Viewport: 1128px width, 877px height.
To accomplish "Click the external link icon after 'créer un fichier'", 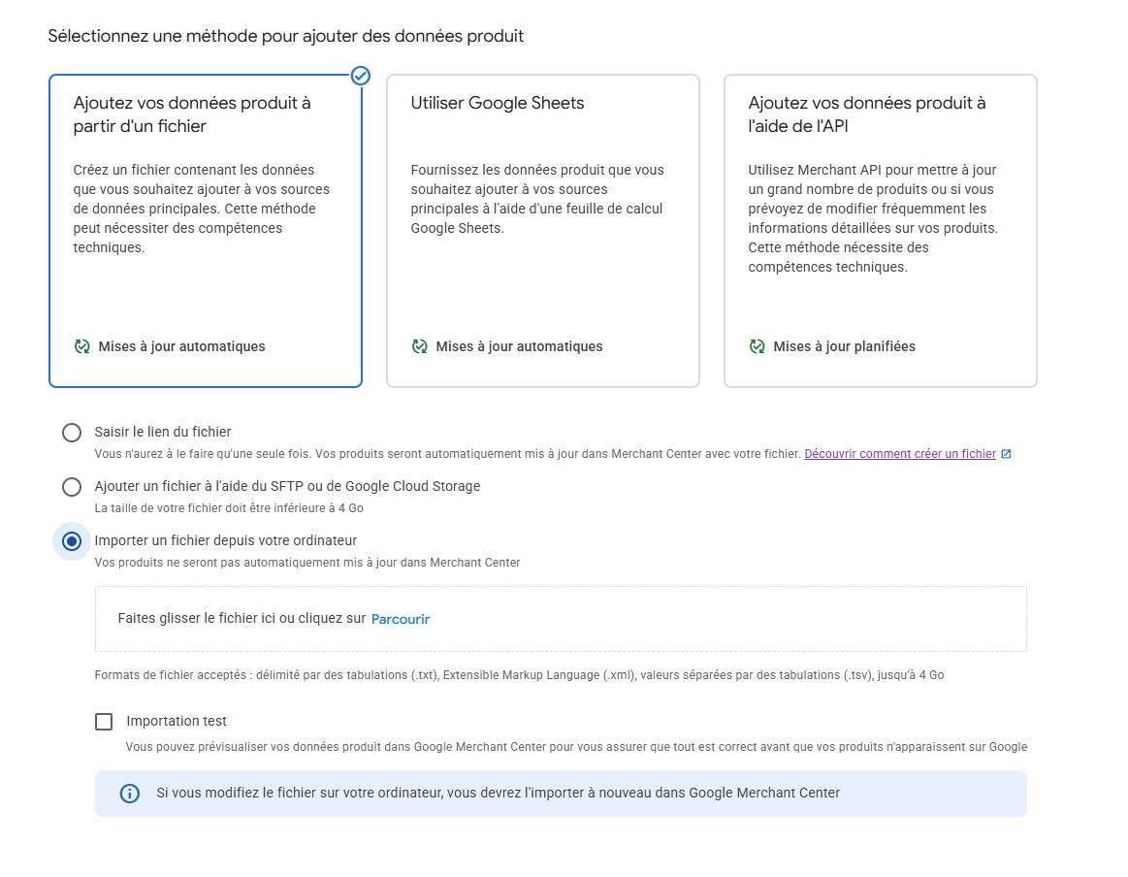I will pyautogui.click(x=1006, y=454).
